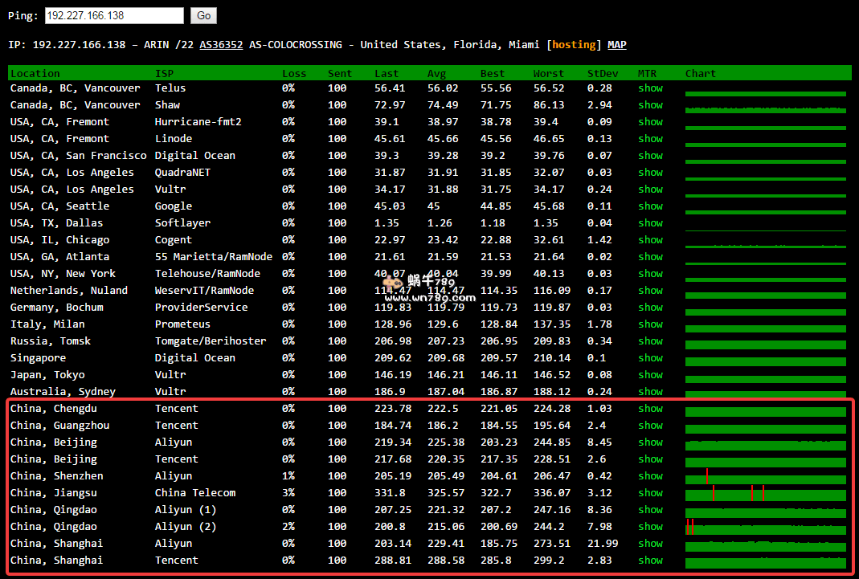Show MTR for Shaw Vancouver row
Image resolution: width=859 pixels, height=579 pixels.
tap(650, 105)
